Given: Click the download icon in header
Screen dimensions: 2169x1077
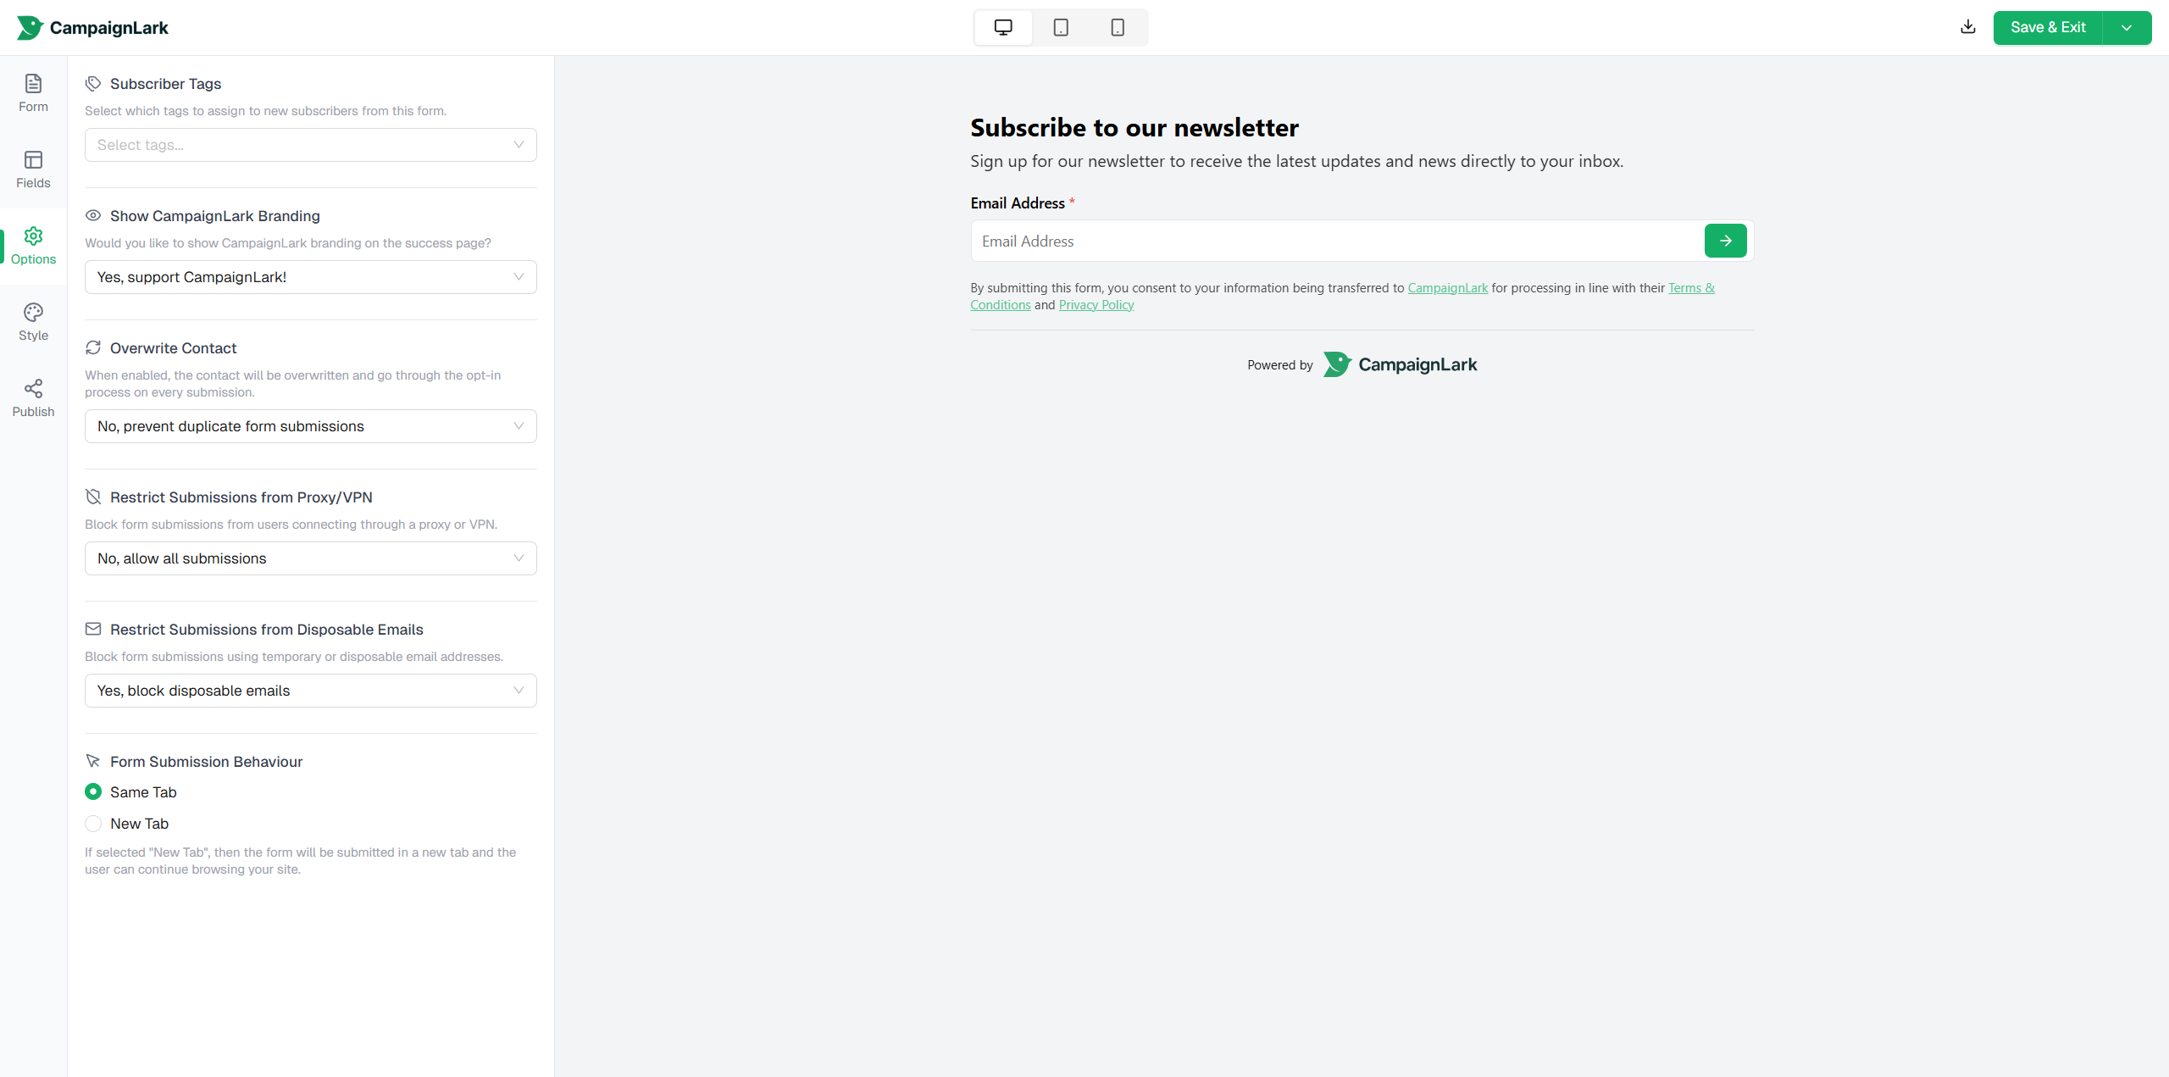Looking at the screenshot, I should 1968,27.
